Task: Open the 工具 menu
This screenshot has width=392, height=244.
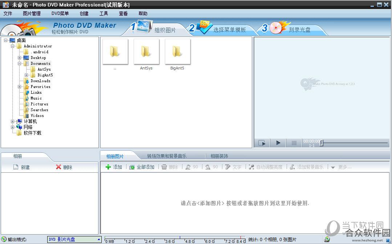Action: pyautogui.click(x=104, y=13)
